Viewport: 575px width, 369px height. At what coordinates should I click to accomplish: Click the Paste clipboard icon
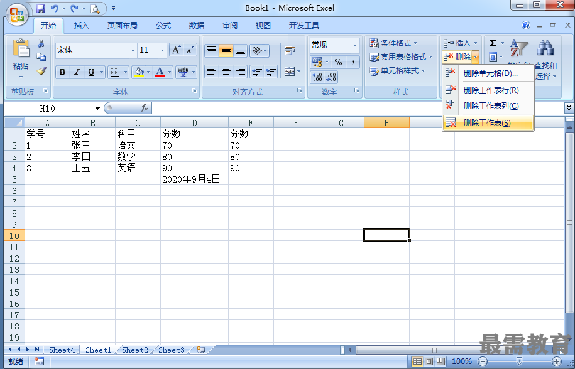(21, 49)
